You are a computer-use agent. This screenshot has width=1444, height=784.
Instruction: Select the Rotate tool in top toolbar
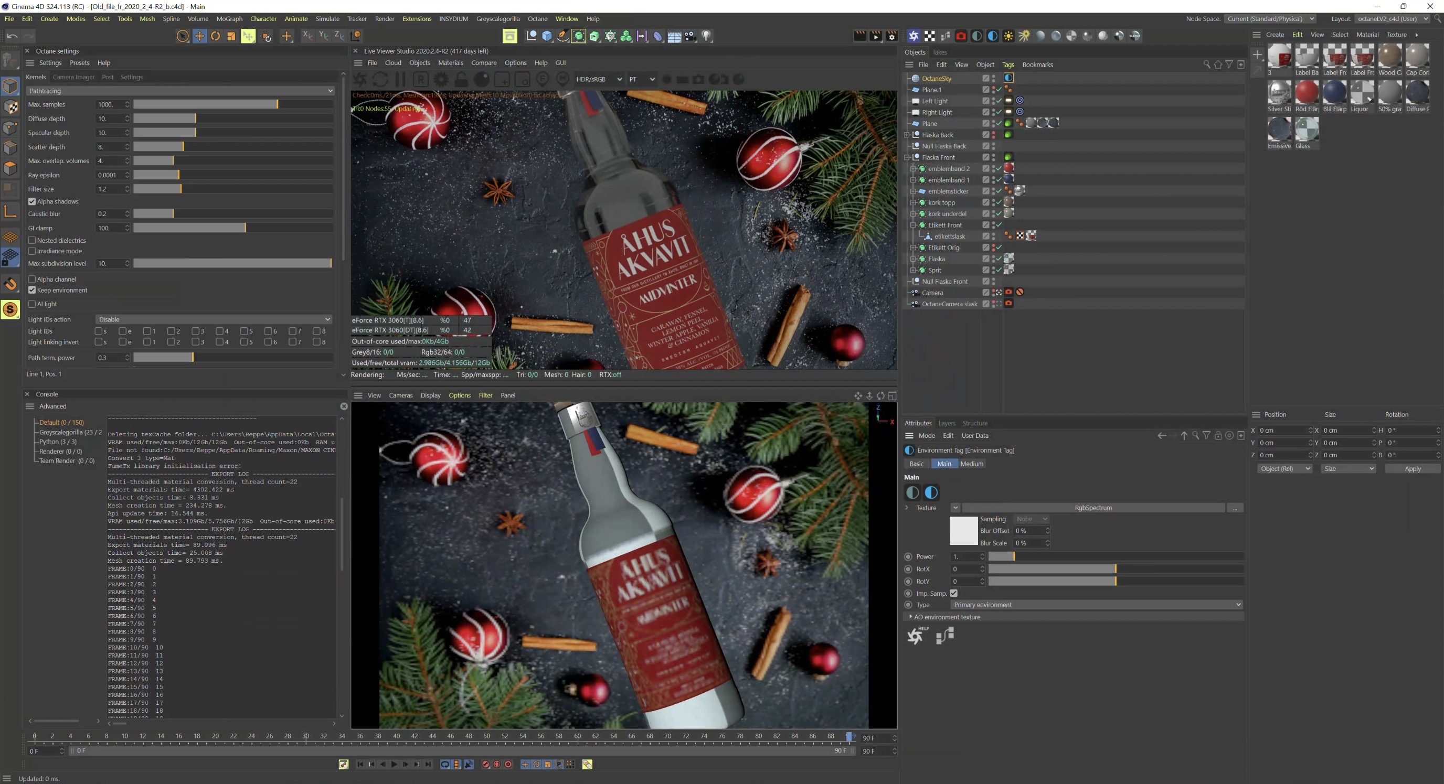(215, 36)
